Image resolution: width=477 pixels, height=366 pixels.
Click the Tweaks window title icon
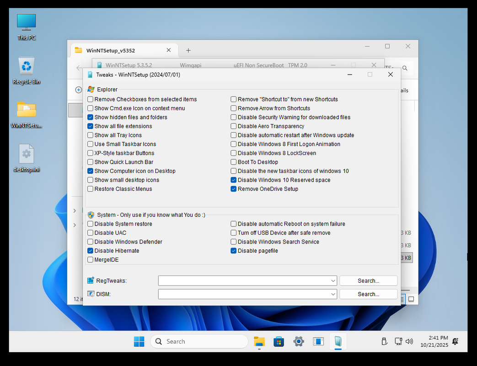(90, 75)
